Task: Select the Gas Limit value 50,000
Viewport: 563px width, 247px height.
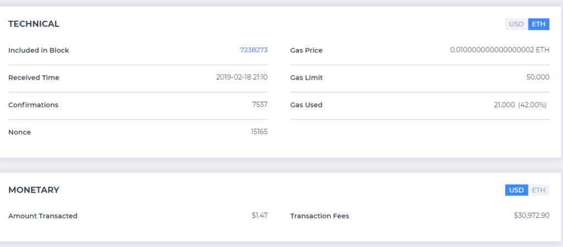Action: point(538,78)
